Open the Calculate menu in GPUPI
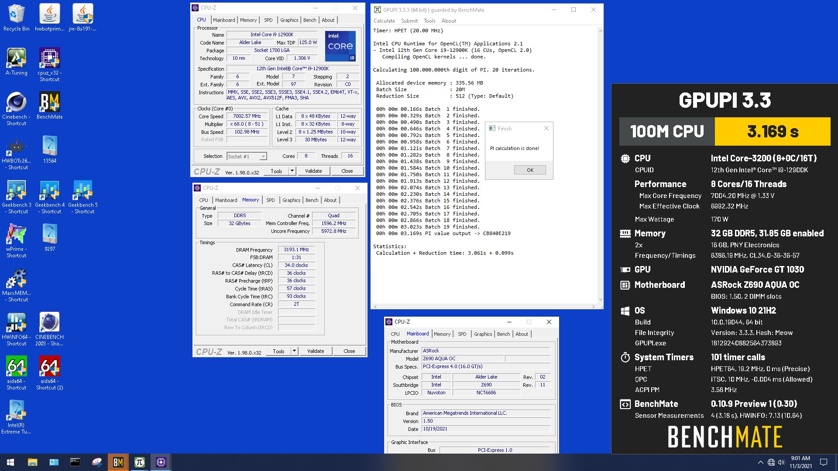This screenshot has width=838, height=471. (x=384, y=21)
